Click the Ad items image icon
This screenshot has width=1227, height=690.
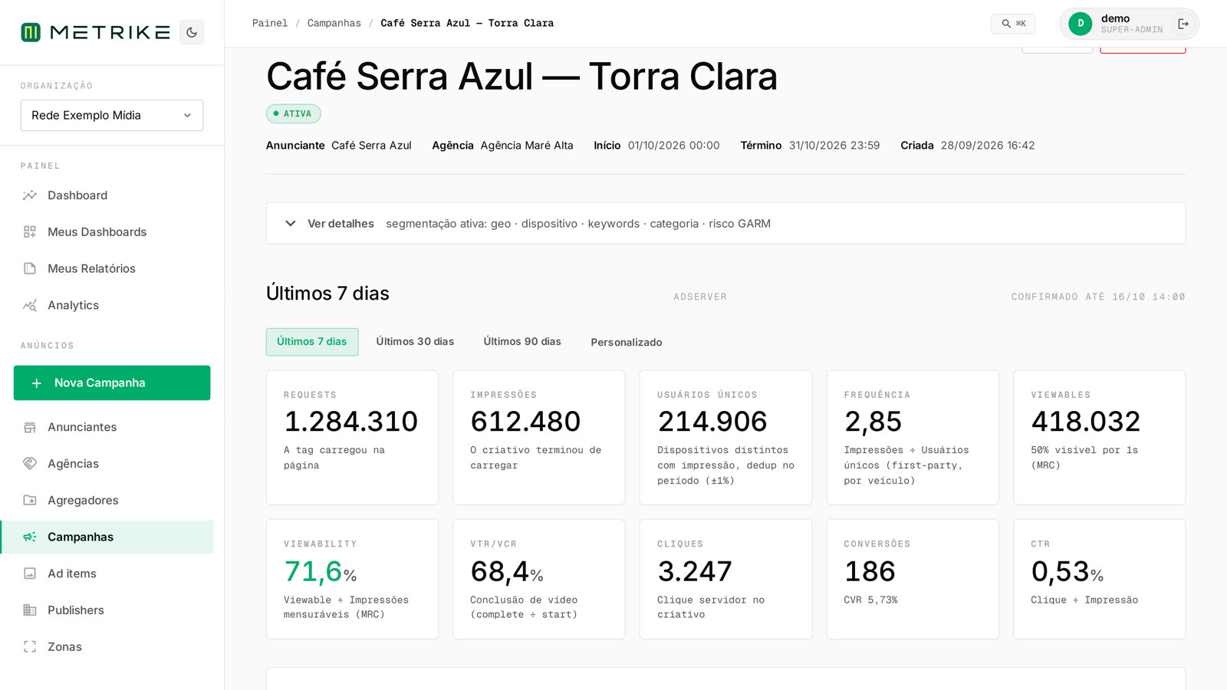coord(30,573)
